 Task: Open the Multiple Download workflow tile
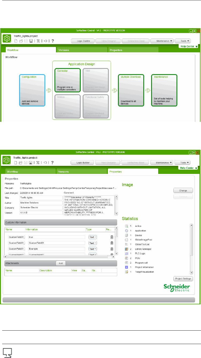(x=131, y=90)
